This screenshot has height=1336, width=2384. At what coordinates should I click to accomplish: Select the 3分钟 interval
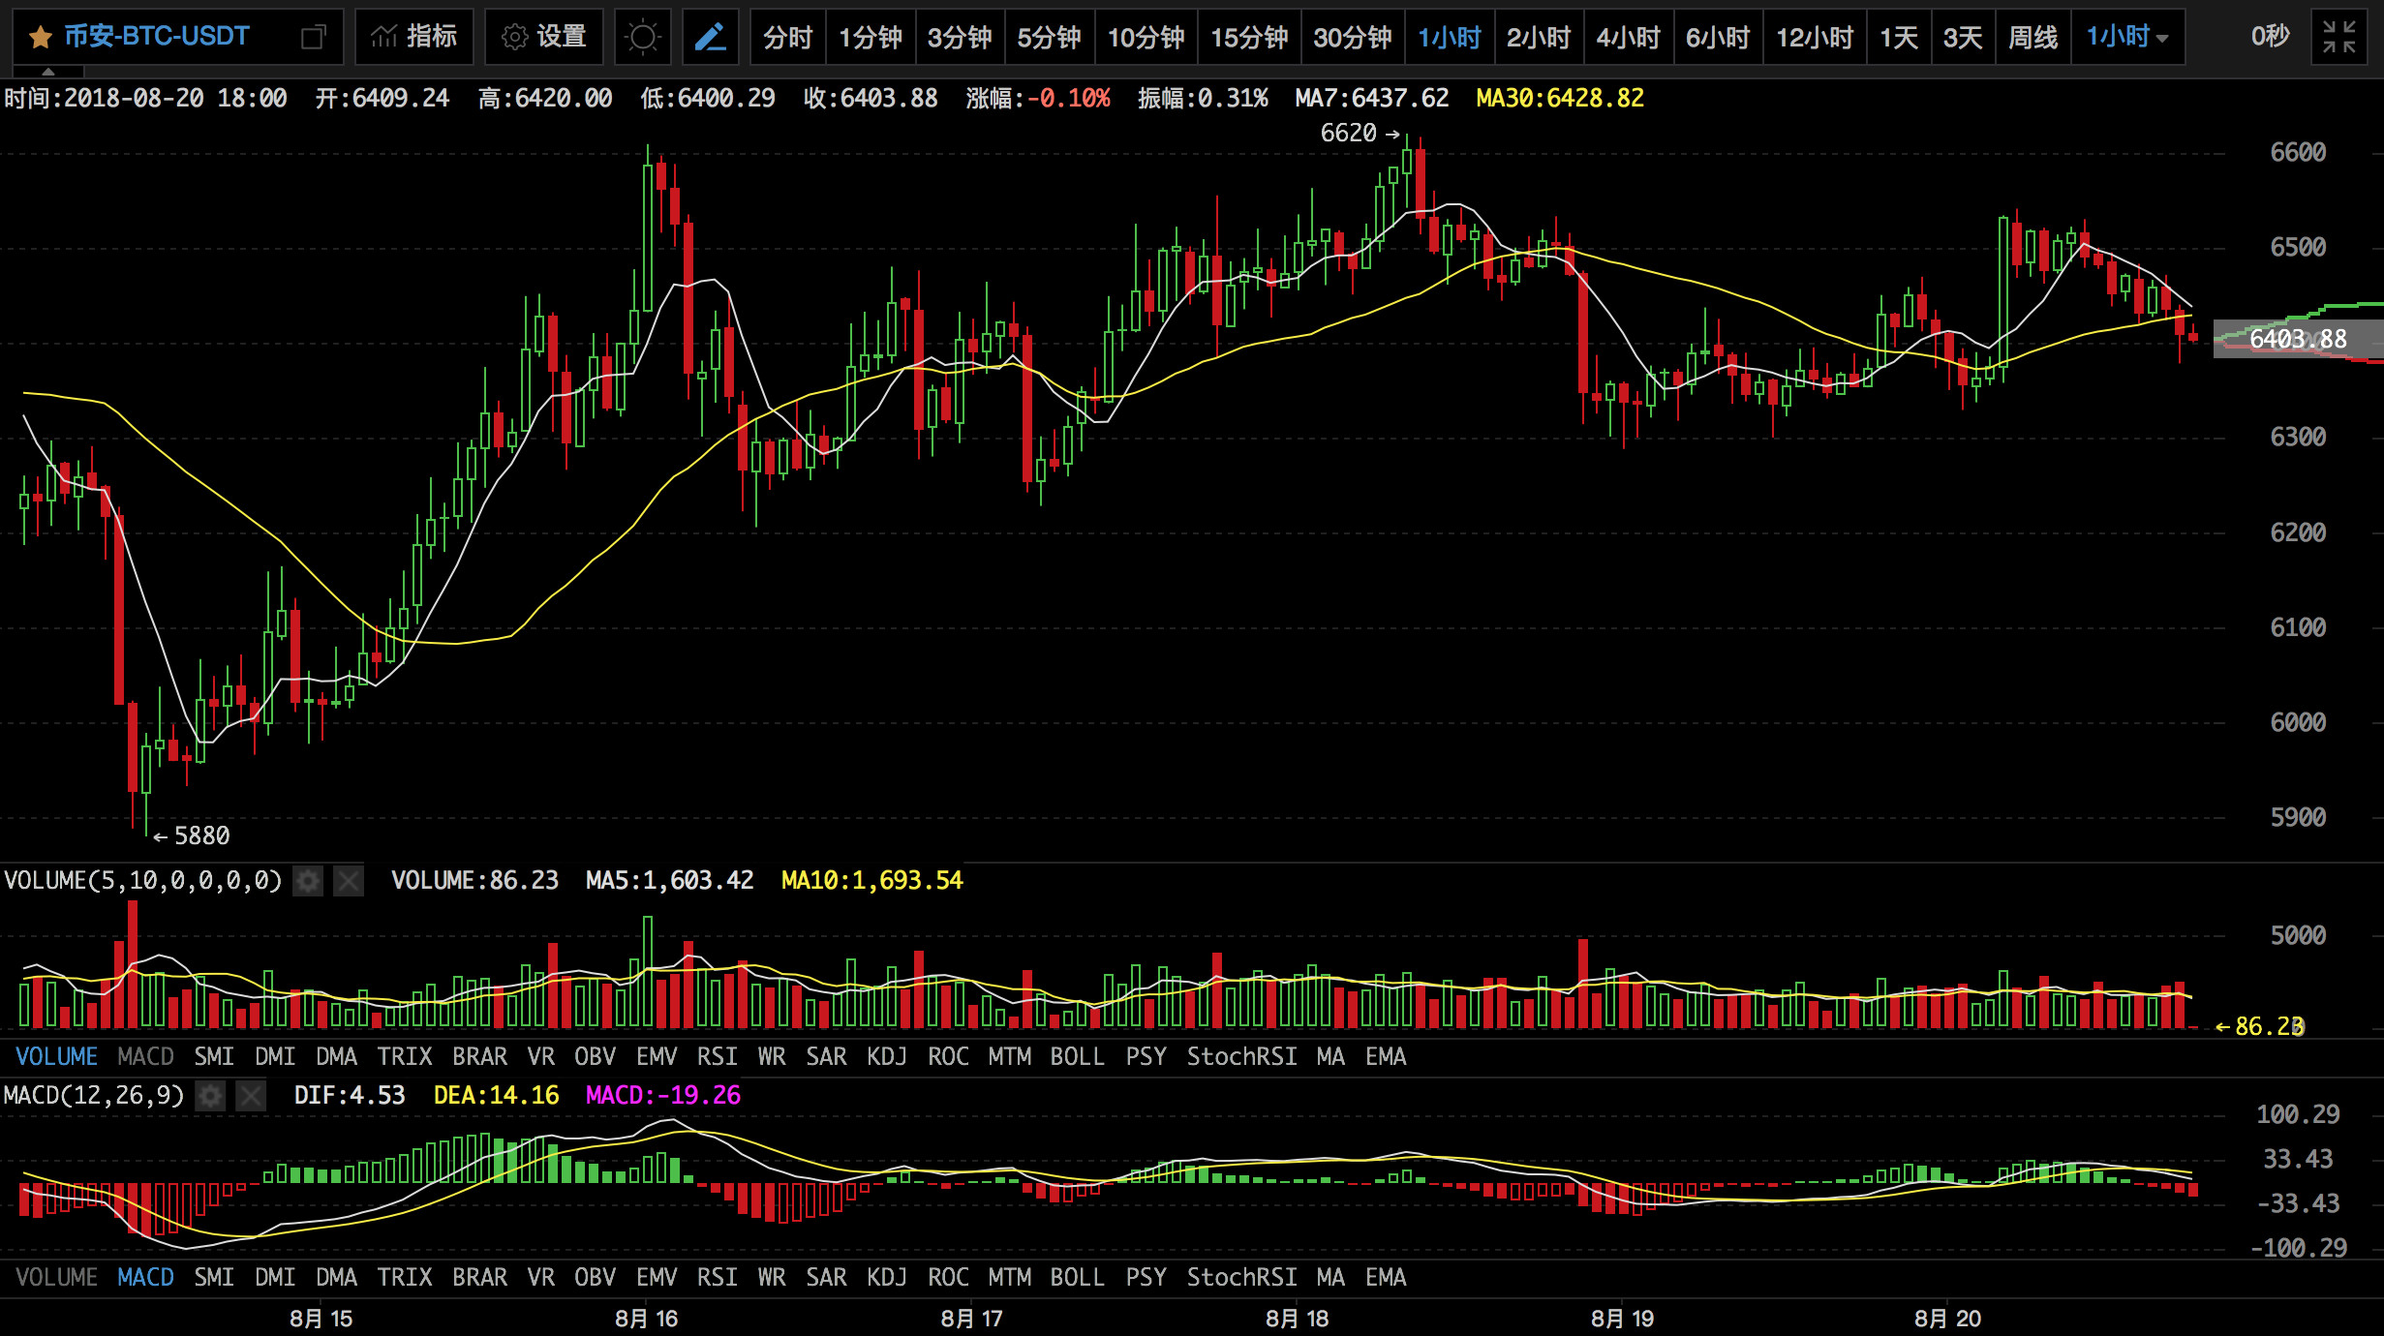(960, 38)
